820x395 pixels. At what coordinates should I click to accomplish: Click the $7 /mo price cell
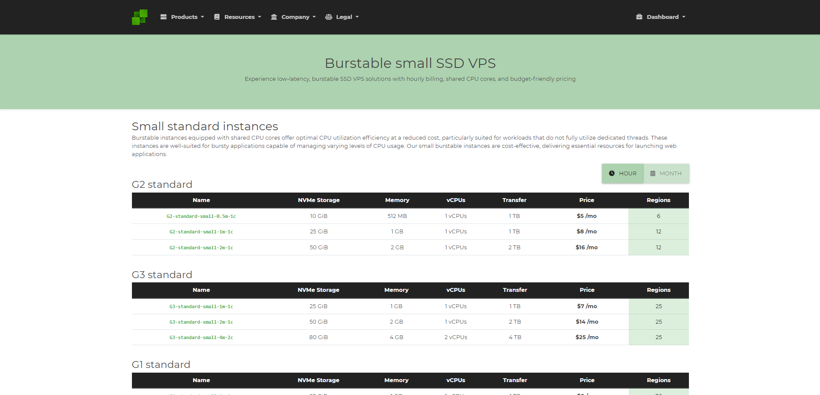click(587, 306)
